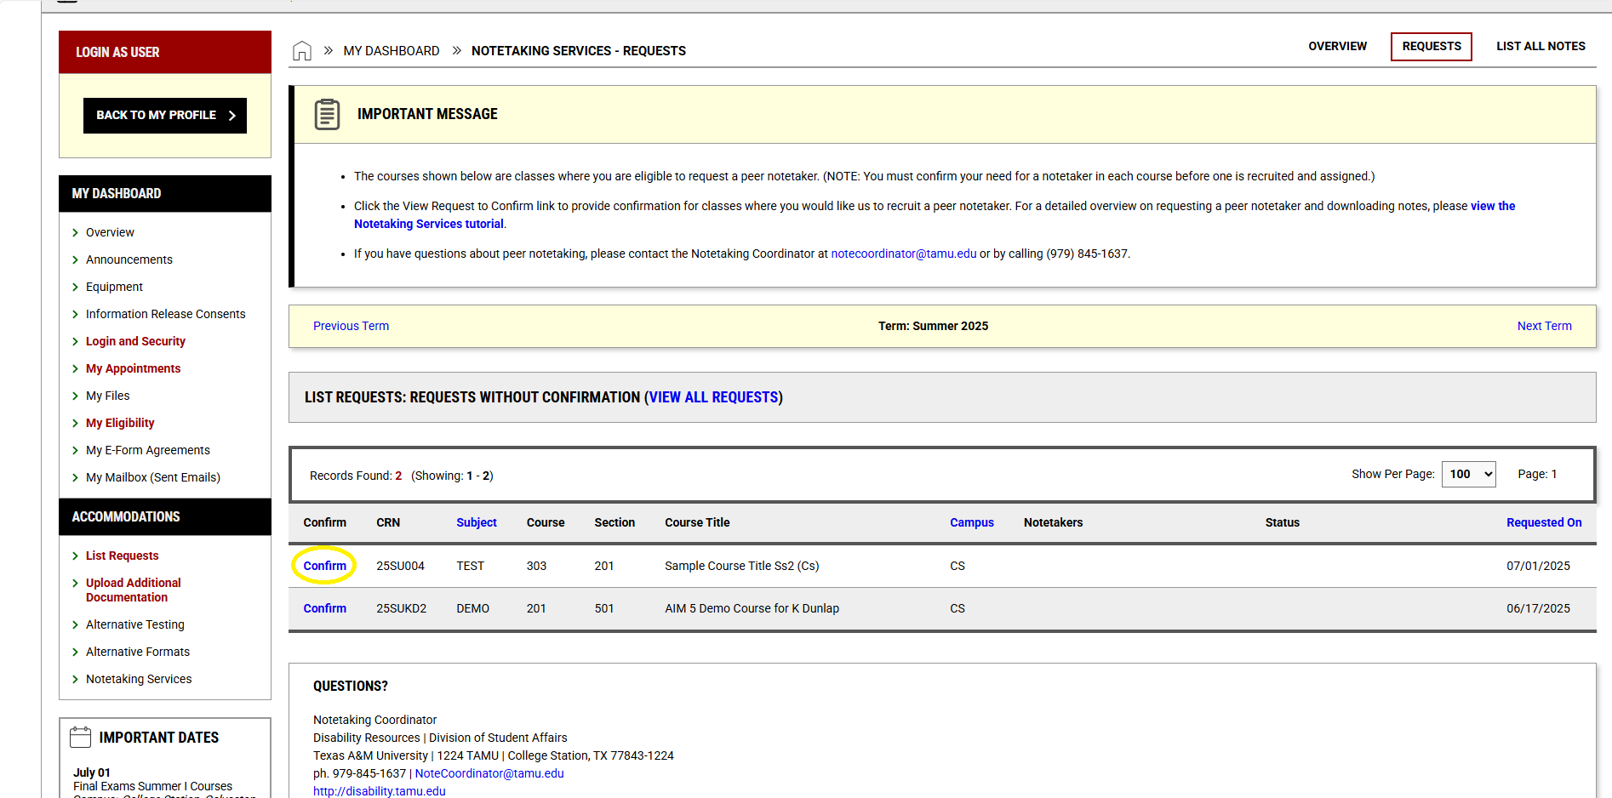The height and width of the screenshot is (798, 1612).
Task: Open My Eligibility in sidebar
Action: click(x=120, y=423)
